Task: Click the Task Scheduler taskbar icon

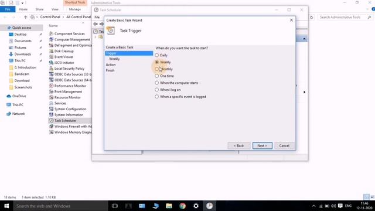Action: click(x=210, y=206)
